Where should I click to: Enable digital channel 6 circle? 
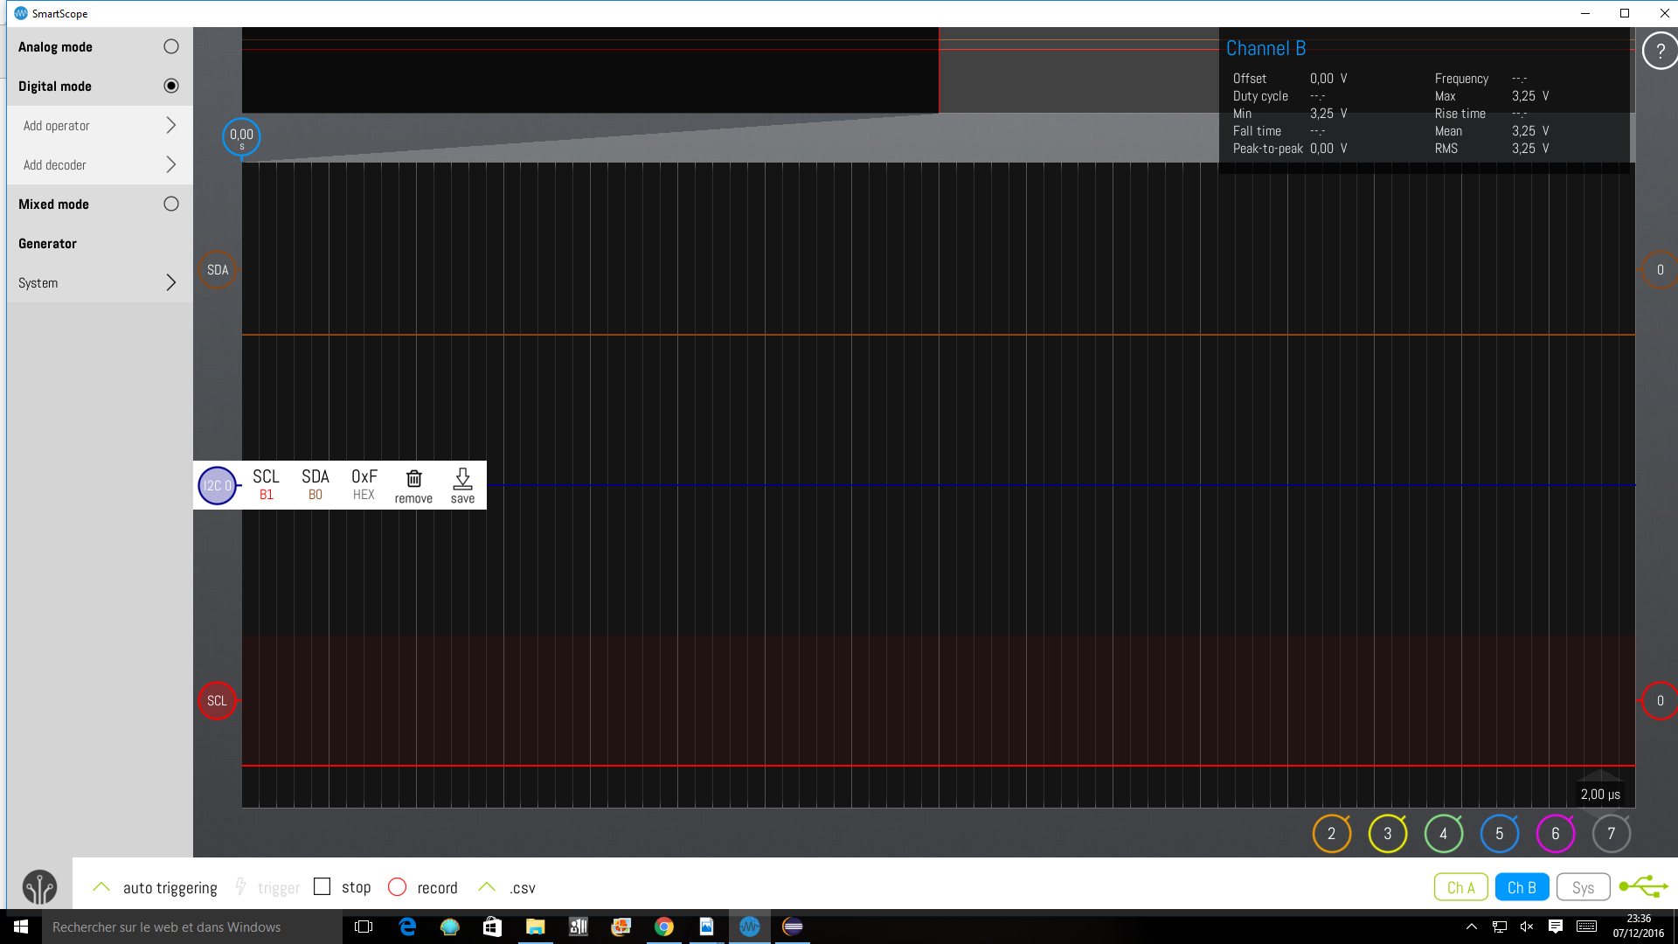point(1556,833)
